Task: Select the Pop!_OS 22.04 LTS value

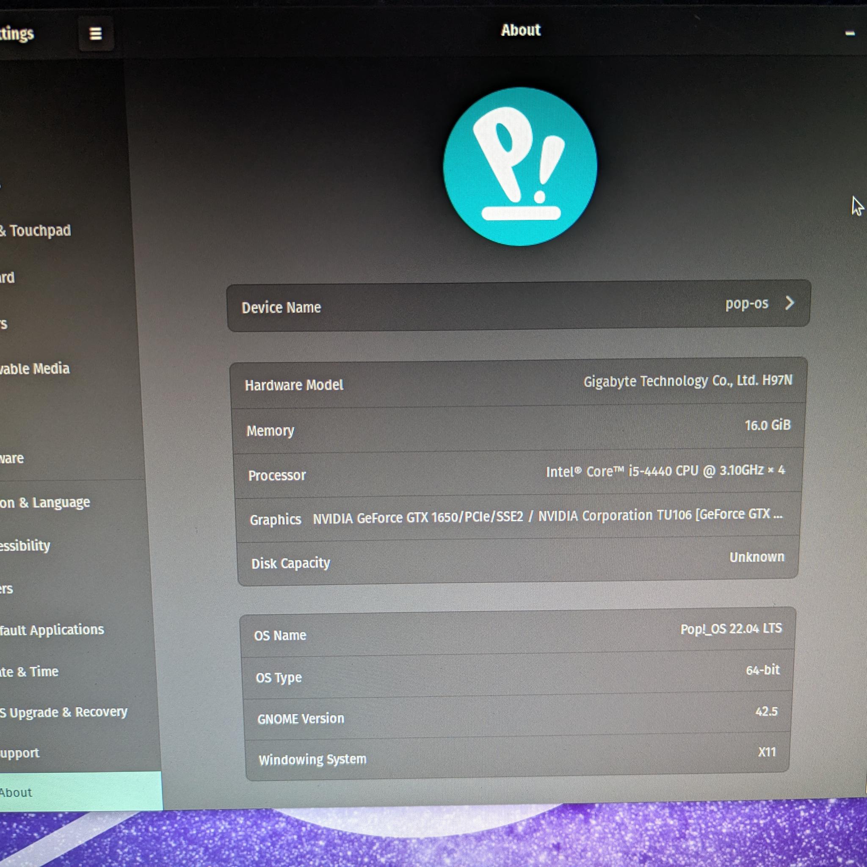Action: pyautogui.click(x=731, y=629)
